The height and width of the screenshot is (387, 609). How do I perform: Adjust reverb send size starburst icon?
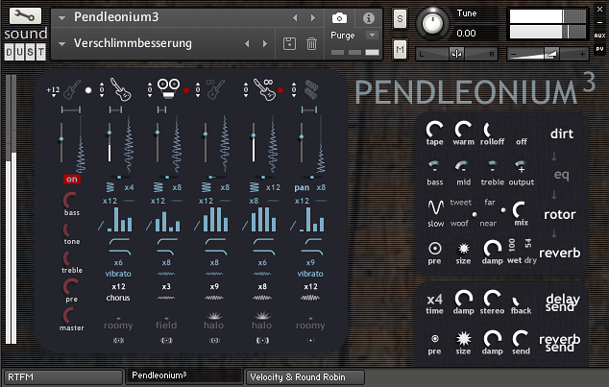(x=463, y=338)
